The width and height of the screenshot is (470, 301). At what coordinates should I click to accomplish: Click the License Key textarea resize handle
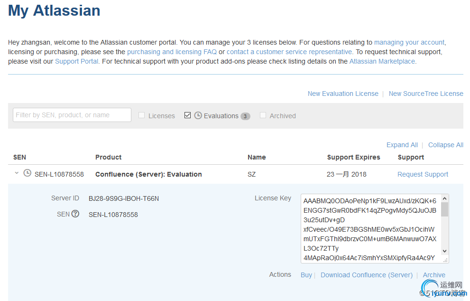point(445,261)
